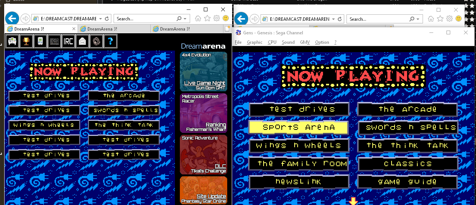
Task: Expand search provider dropdown in right browser window
Action: click(418, 19)
